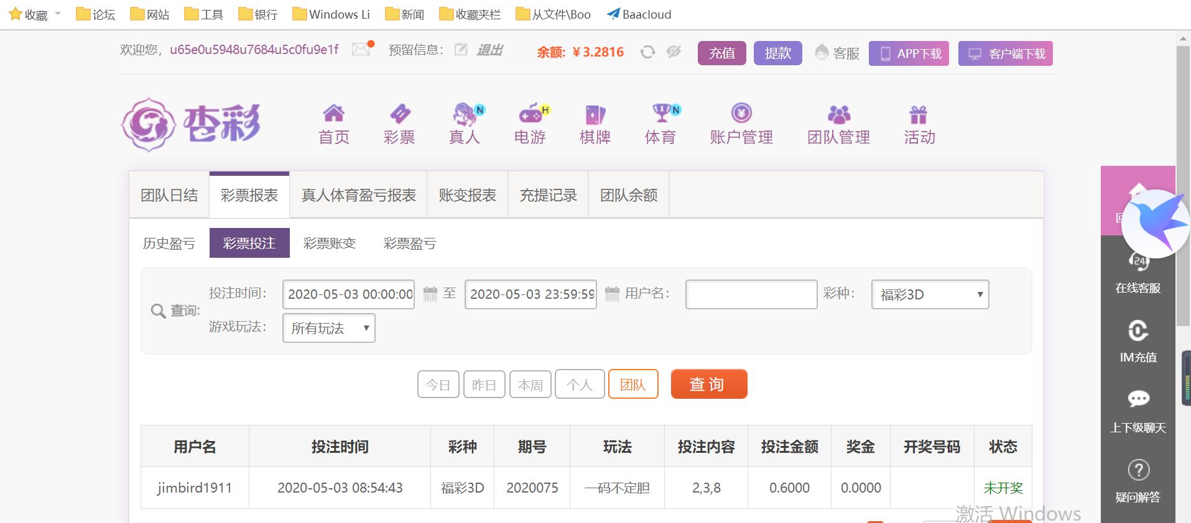Click the 充值 deposit button
Screen dimensions: 1191x523
pos(722,53)
